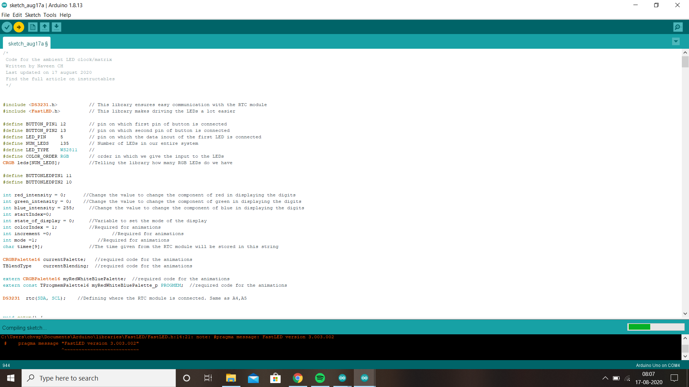Switch to the first Arduino taskbar window

click(x=342, y=378)
